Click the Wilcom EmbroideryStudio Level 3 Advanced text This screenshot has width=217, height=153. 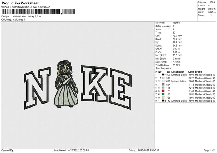pos(26,7)
